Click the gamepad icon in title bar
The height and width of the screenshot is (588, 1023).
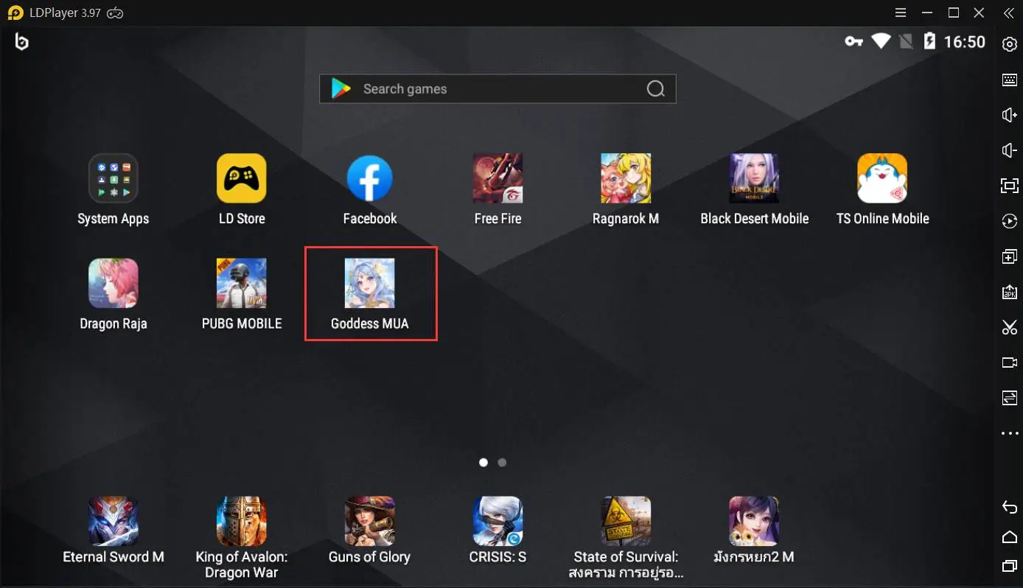tap(114, 13)
